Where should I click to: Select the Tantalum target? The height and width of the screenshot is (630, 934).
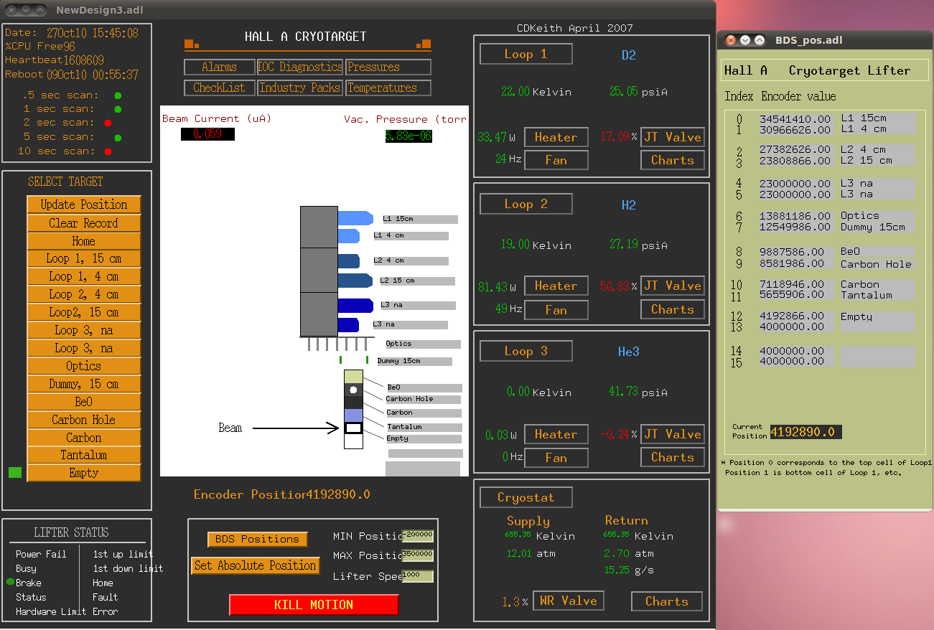point(84,455)
